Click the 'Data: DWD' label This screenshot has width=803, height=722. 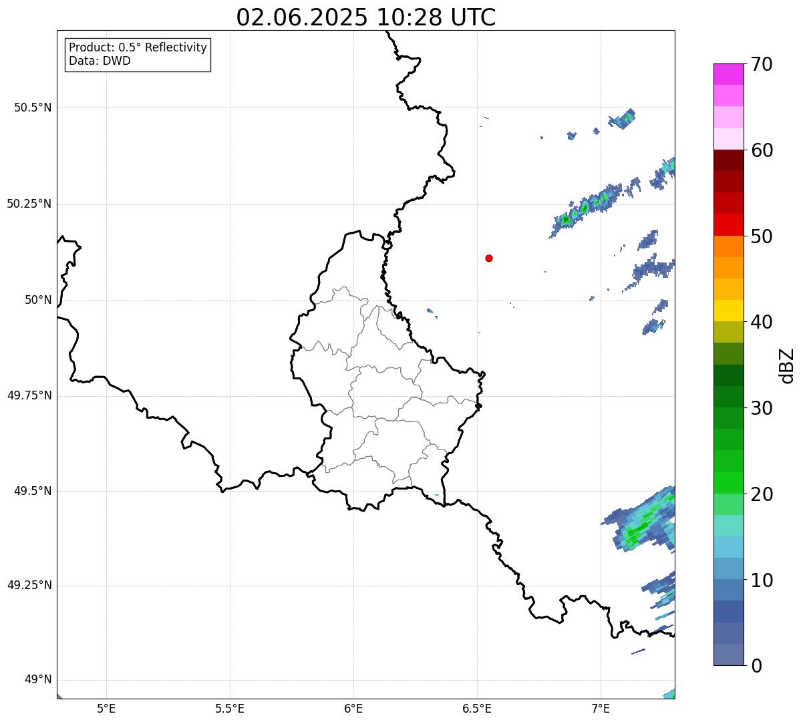coord(100,61)
